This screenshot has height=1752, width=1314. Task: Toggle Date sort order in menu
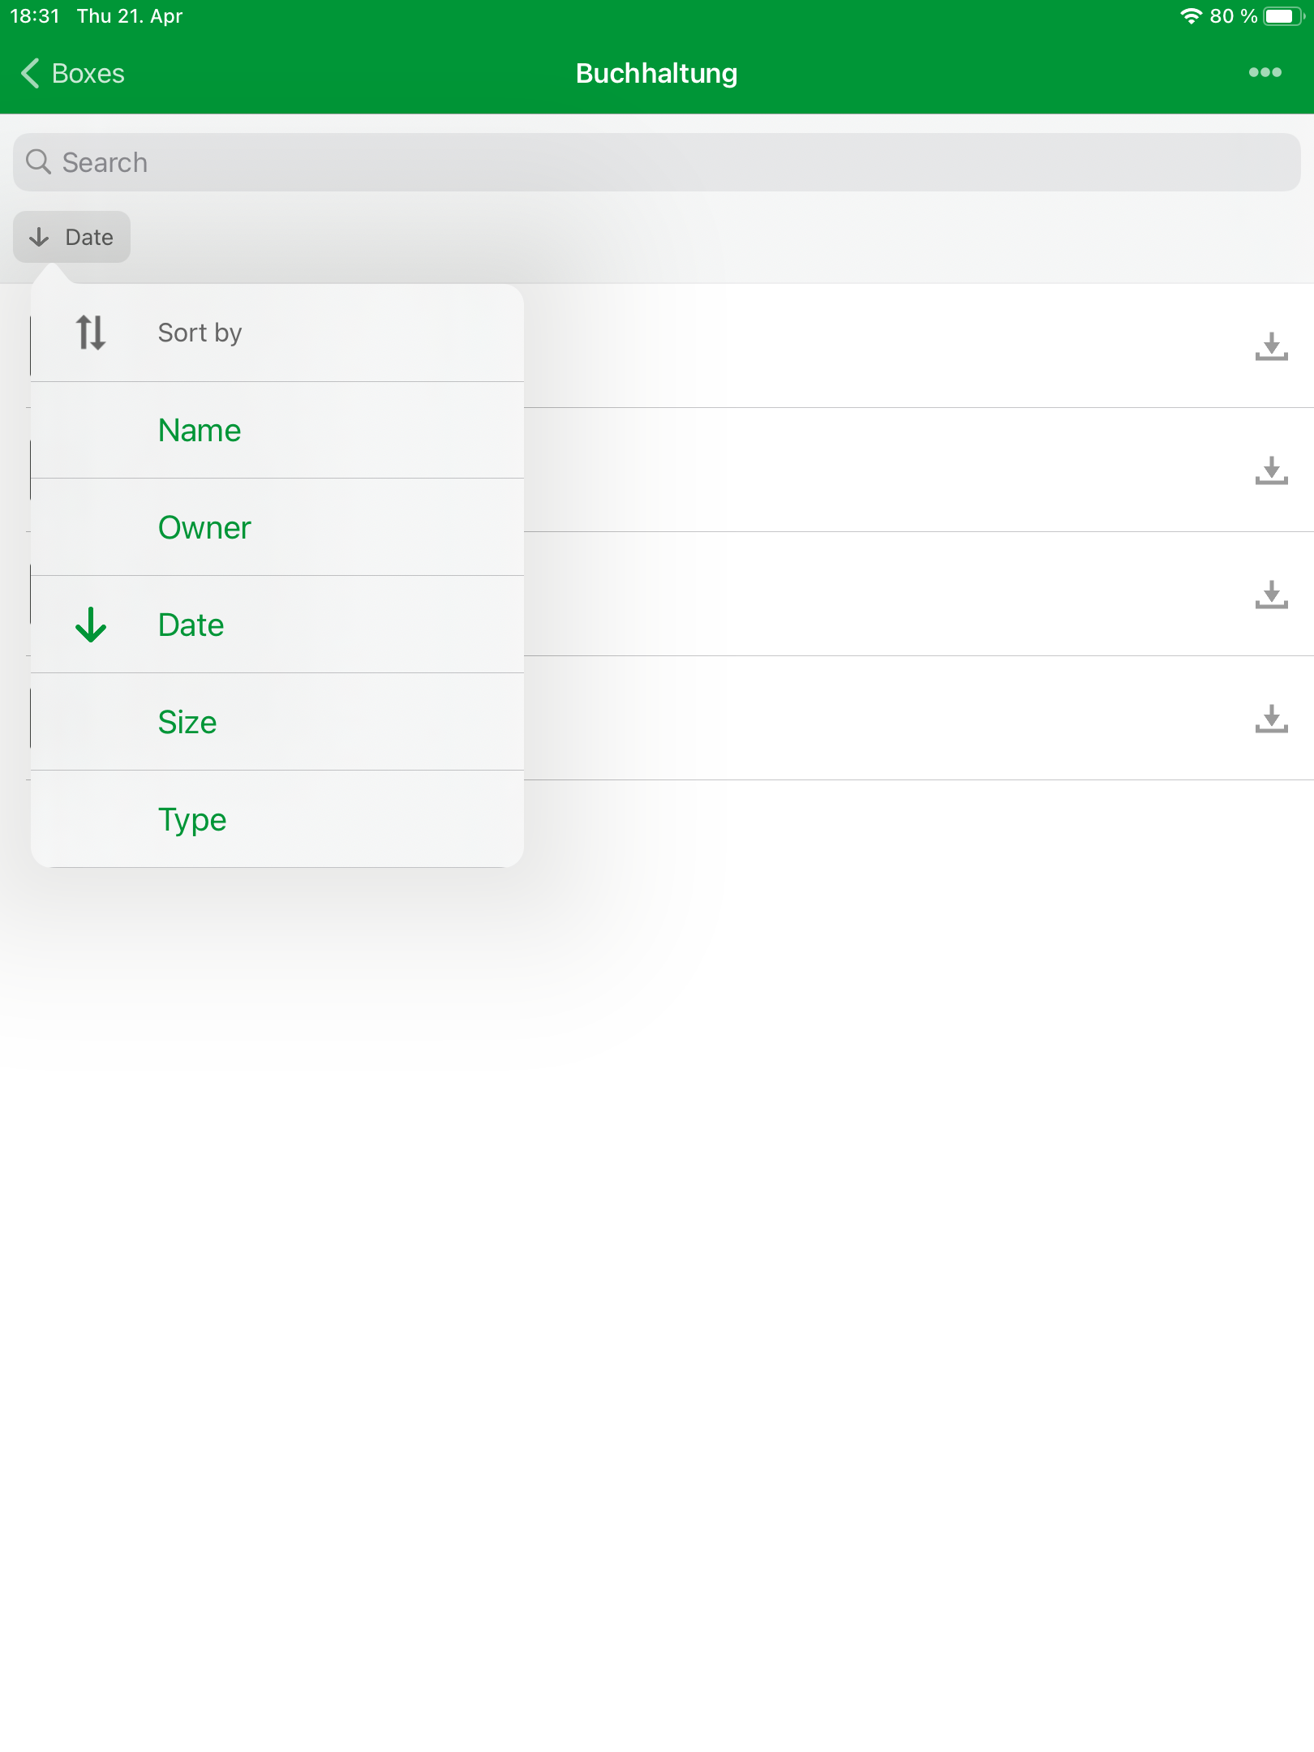277,625
